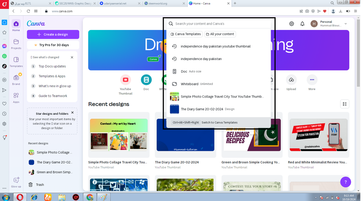Open Red and White Minimalist Review design title
Viewport: 364px width, 201px height.
click(317, 162)
